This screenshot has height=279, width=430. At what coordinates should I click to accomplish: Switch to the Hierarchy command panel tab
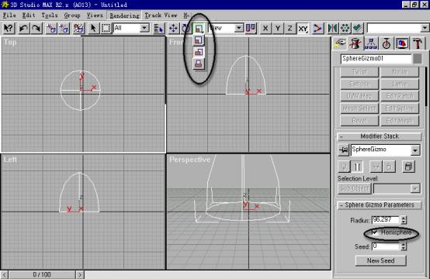tap(371, 43)
